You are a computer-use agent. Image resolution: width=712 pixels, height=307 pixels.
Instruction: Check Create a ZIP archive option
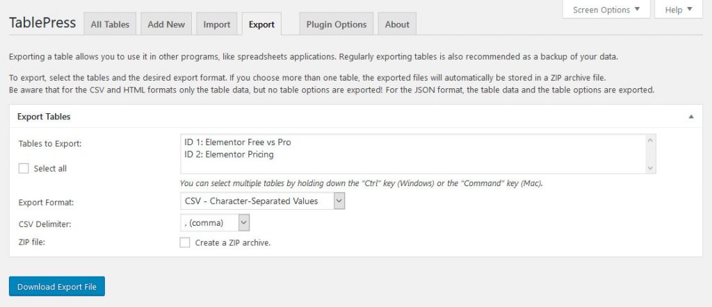tap(184, 242)
